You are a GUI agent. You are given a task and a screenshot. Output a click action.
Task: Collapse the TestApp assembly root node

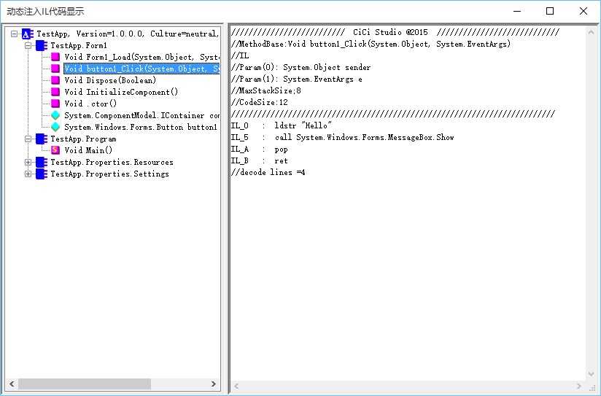14,34
